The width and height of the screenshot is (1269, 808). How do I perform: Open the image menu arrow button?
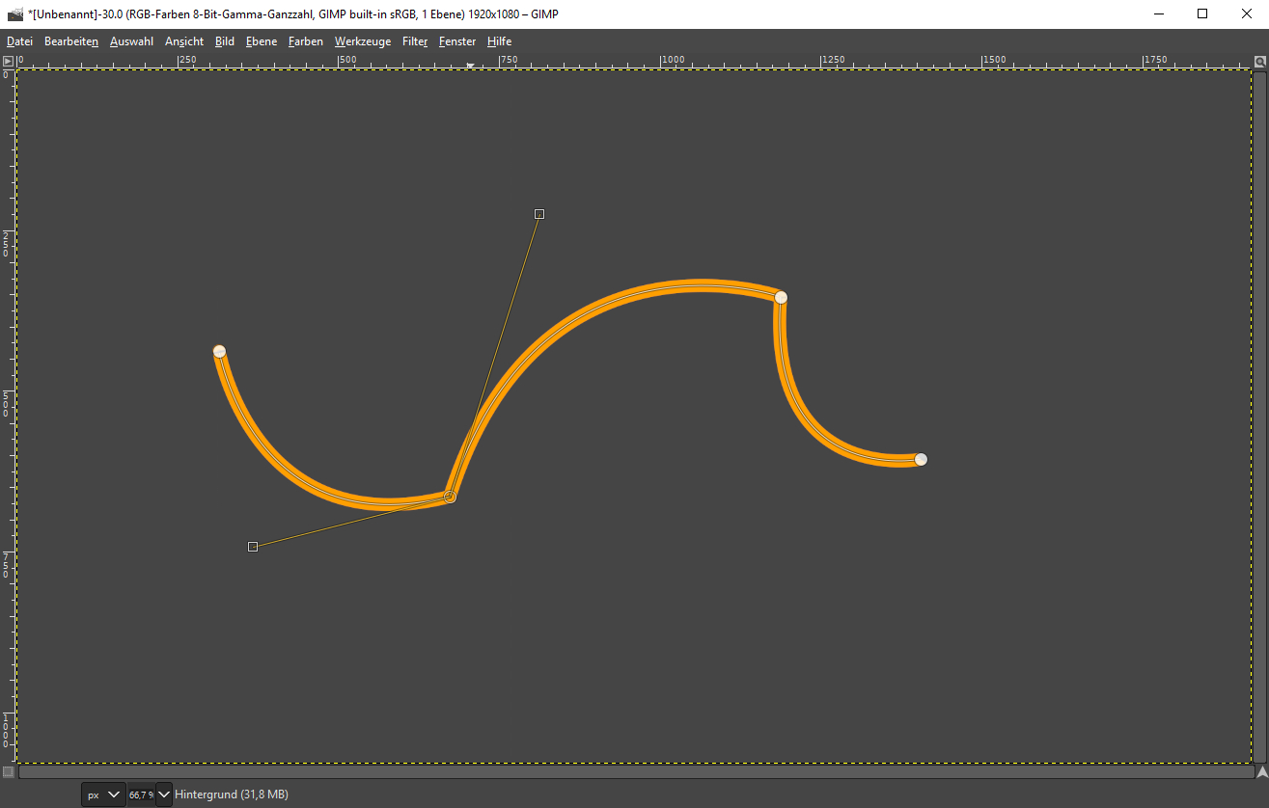click(x=8, y=61)
